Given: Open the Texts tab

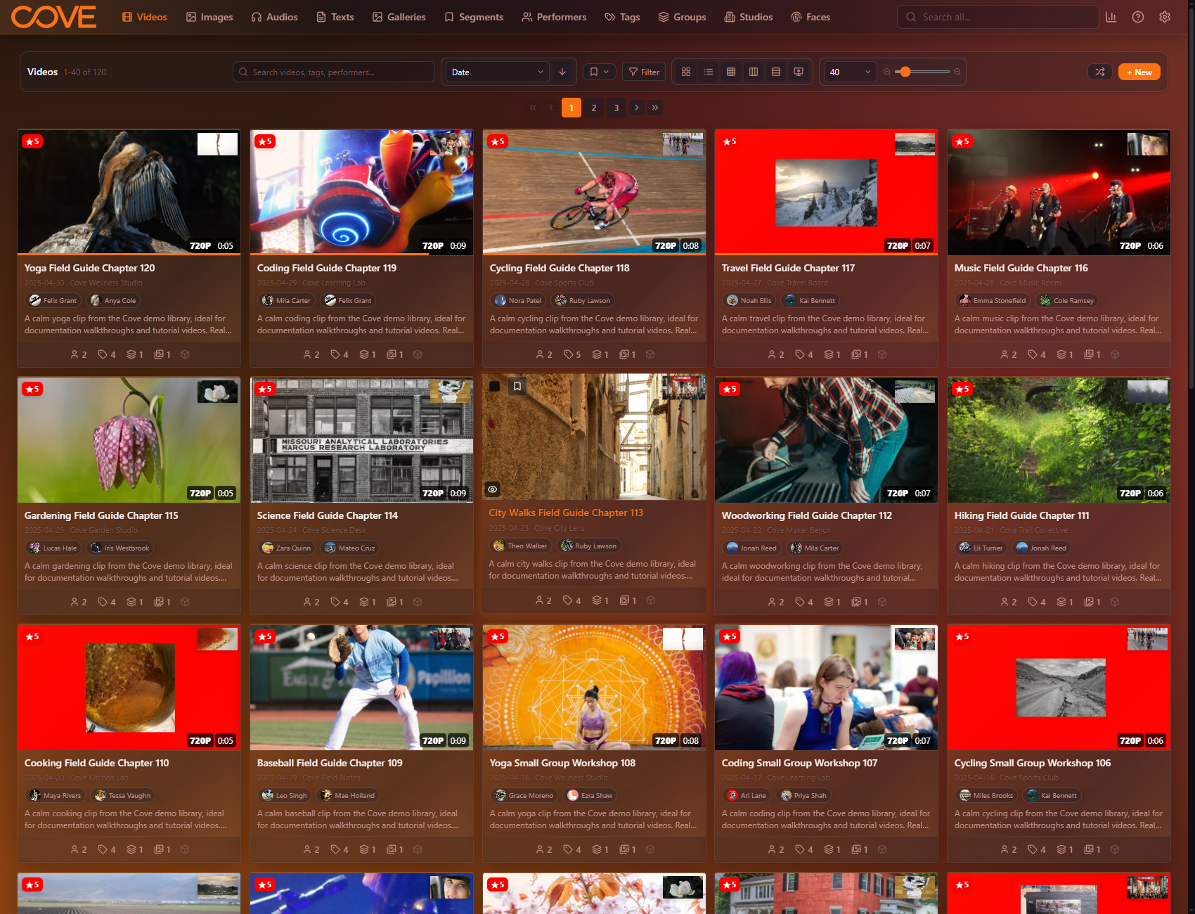Looking at the screenshot, I should (x=335, y=17).
